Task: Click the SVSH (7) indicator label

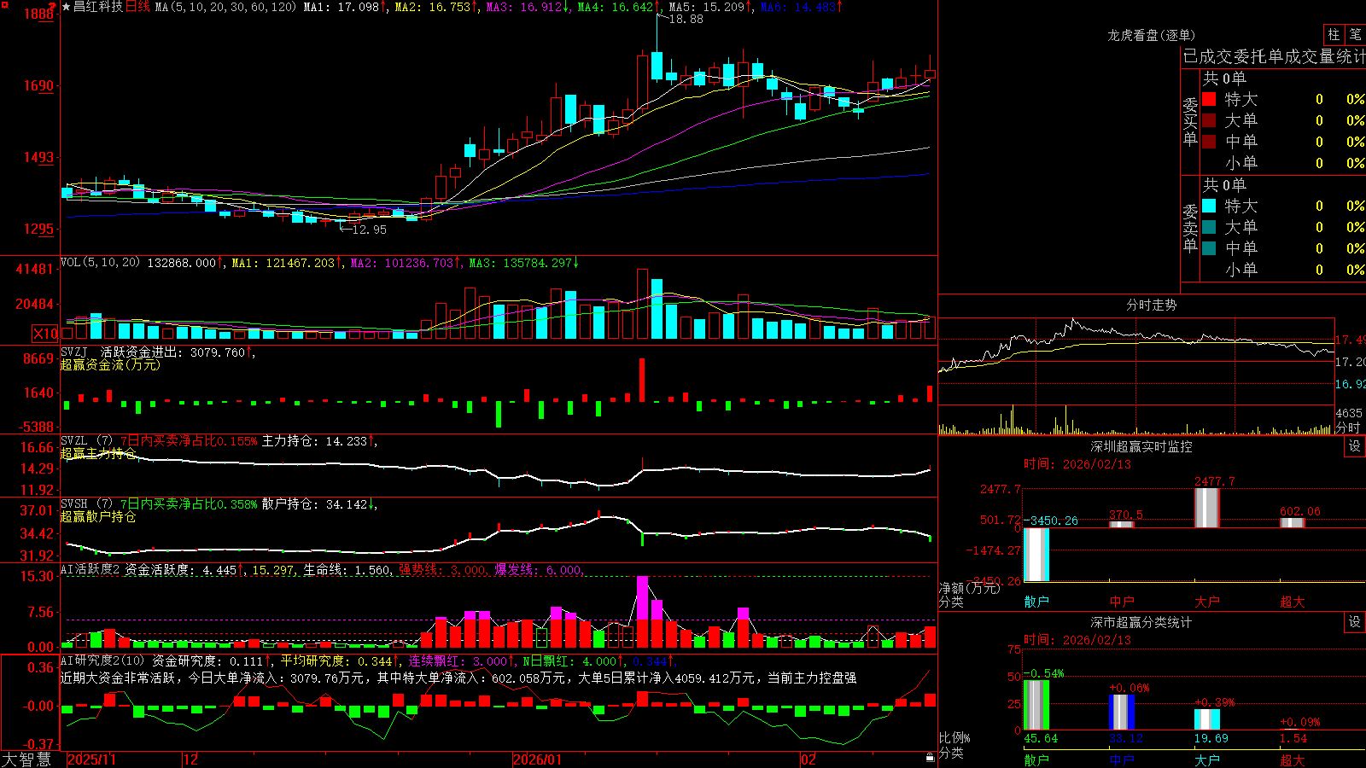Action: (86, 504)
